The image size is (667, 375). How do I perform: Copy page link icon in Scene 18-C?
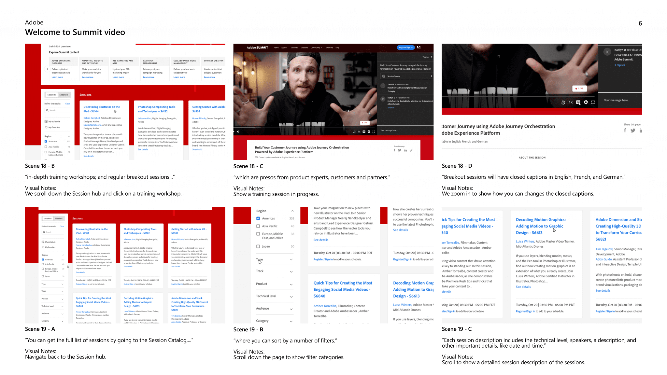[411, 150]
